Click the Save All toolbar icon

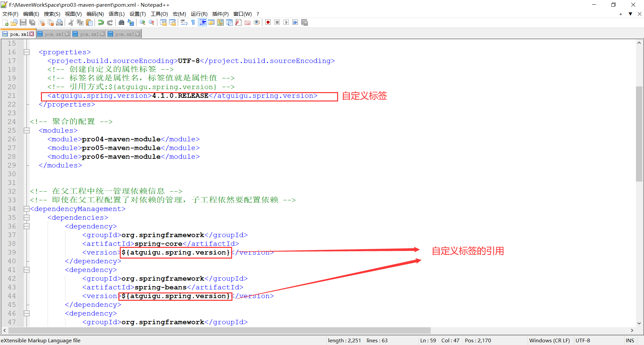[x=32, y=22]
